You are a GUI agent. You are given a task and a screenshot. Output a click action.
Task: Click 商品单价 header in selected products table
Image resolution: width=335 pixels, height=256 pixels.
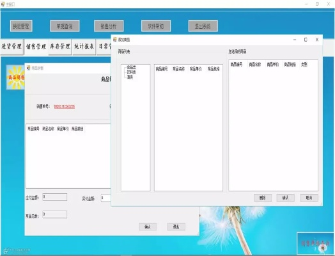[273, 65]
